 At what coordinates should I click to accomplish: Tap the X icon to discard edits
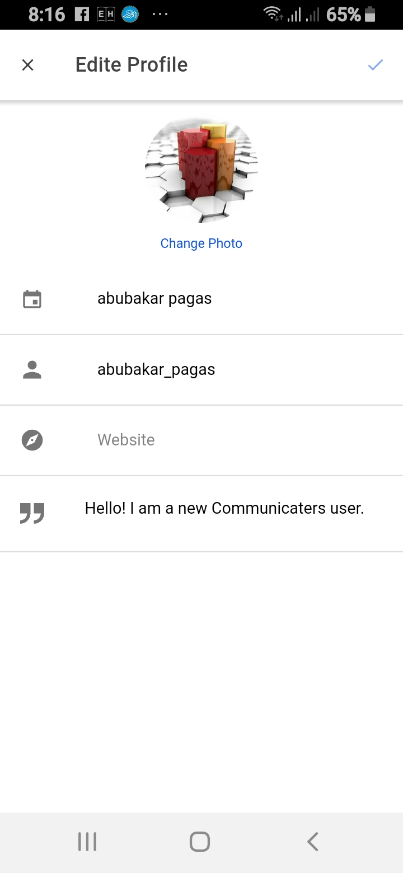(27, 65)
